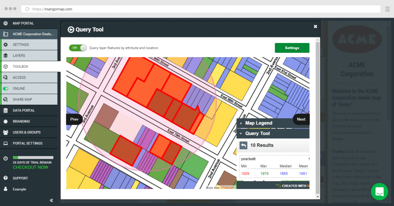
Task: Click the Portal Settings laptop icon
Action: tap(6, 143)
